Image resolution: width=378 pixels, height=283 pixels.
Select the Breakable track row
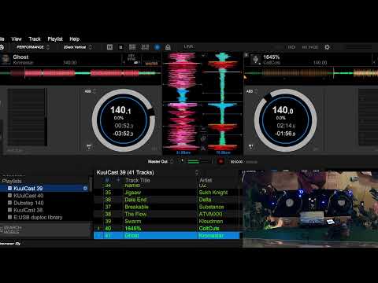pos(167,207)
